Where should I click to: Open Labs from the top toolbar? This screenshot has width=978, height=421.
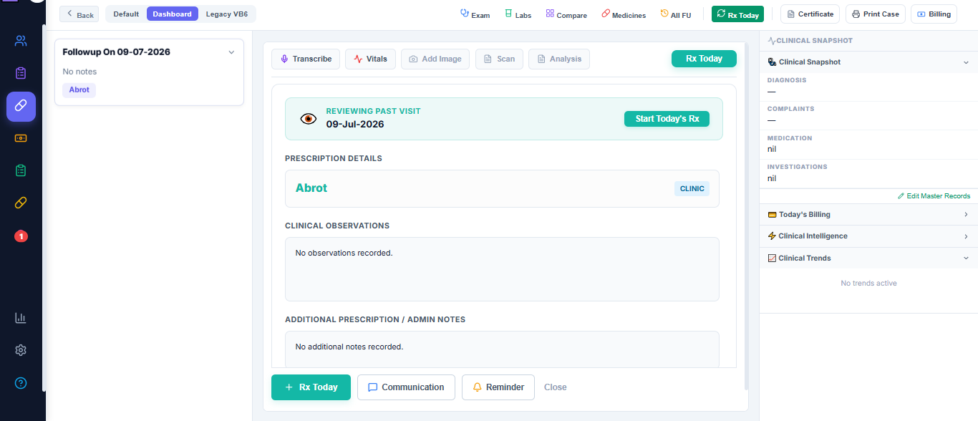click(518, 14)
